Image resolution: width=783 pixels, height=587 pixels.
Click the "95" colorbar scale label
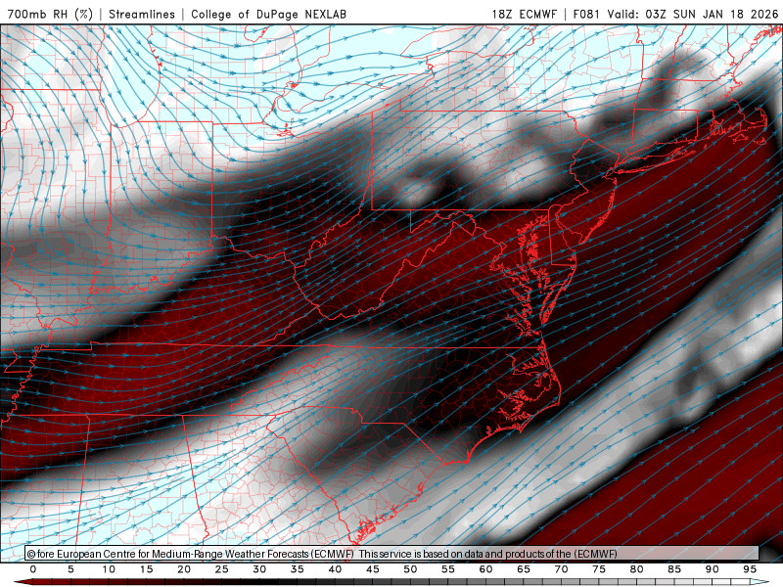click(750, 569)
